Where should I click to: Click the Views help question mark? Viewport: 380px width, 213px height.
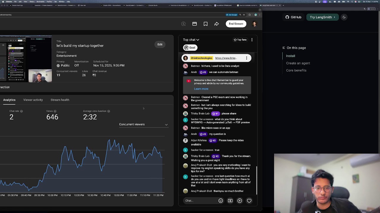[55, 111]
